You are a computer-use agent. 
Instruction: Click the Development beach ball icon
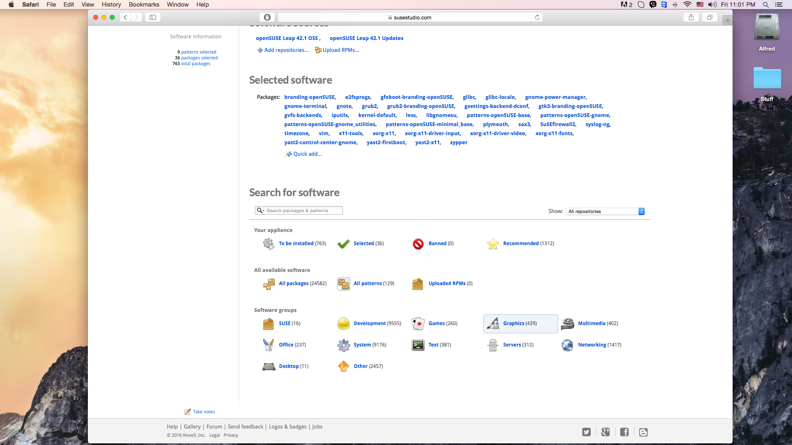pos(343,324)
